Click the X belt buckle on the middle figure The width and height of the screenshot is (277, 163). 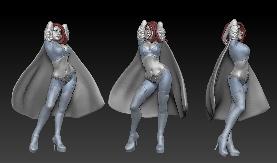[x=153, y=78]
